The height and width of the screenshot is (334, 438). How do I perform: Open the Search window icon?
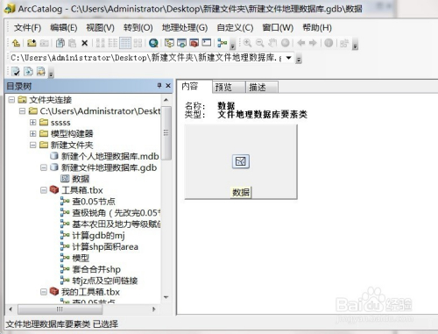(x=181, y=43)
